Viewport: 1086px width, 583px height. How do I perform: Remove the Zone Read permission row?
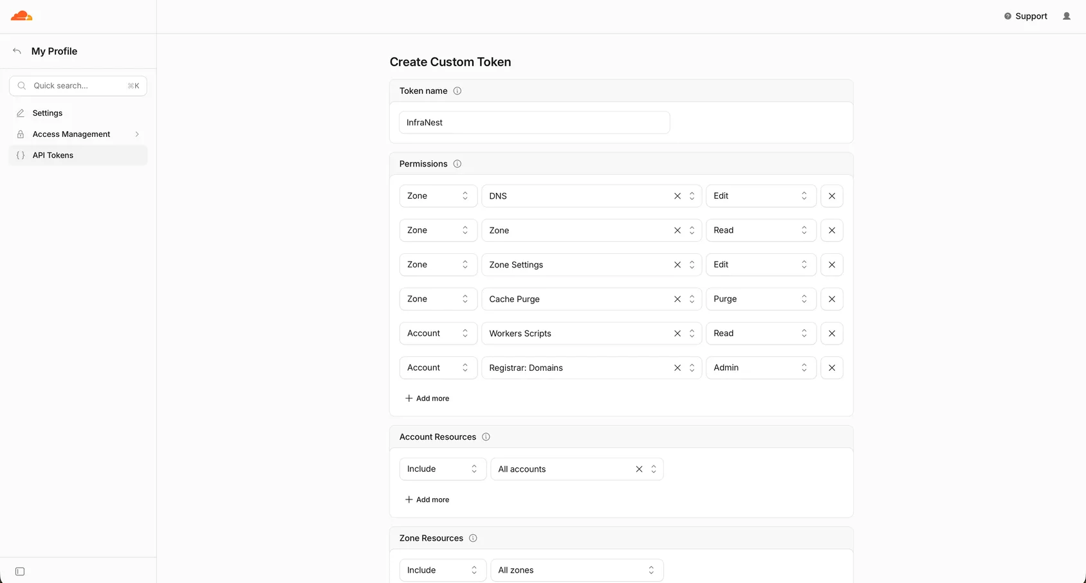point(832,230)
